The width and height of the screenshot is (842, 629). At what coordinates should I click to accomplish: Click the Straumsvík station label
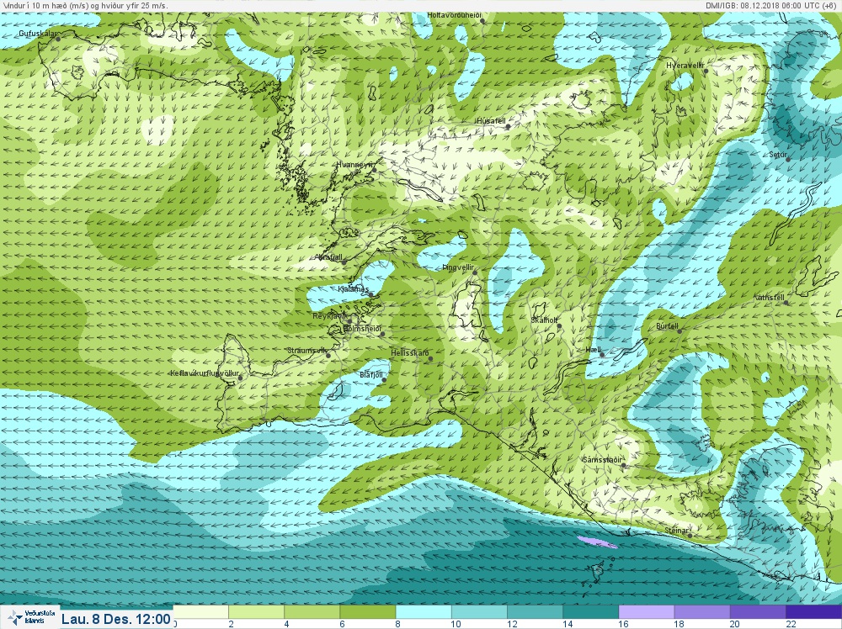306,351
